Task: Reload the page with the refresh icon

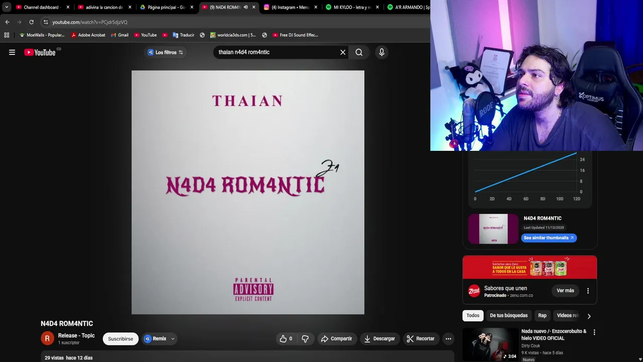Action: (x=31, y=22)
